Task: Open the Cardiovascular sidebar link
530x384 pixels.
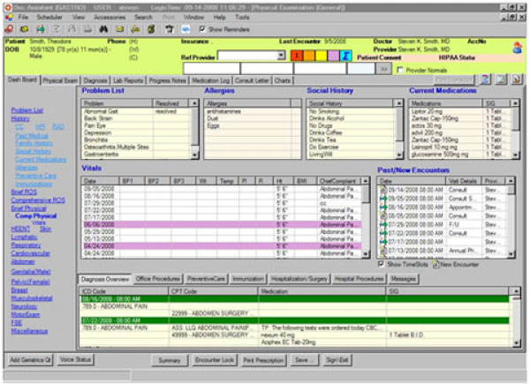Action: pos(30,253)
